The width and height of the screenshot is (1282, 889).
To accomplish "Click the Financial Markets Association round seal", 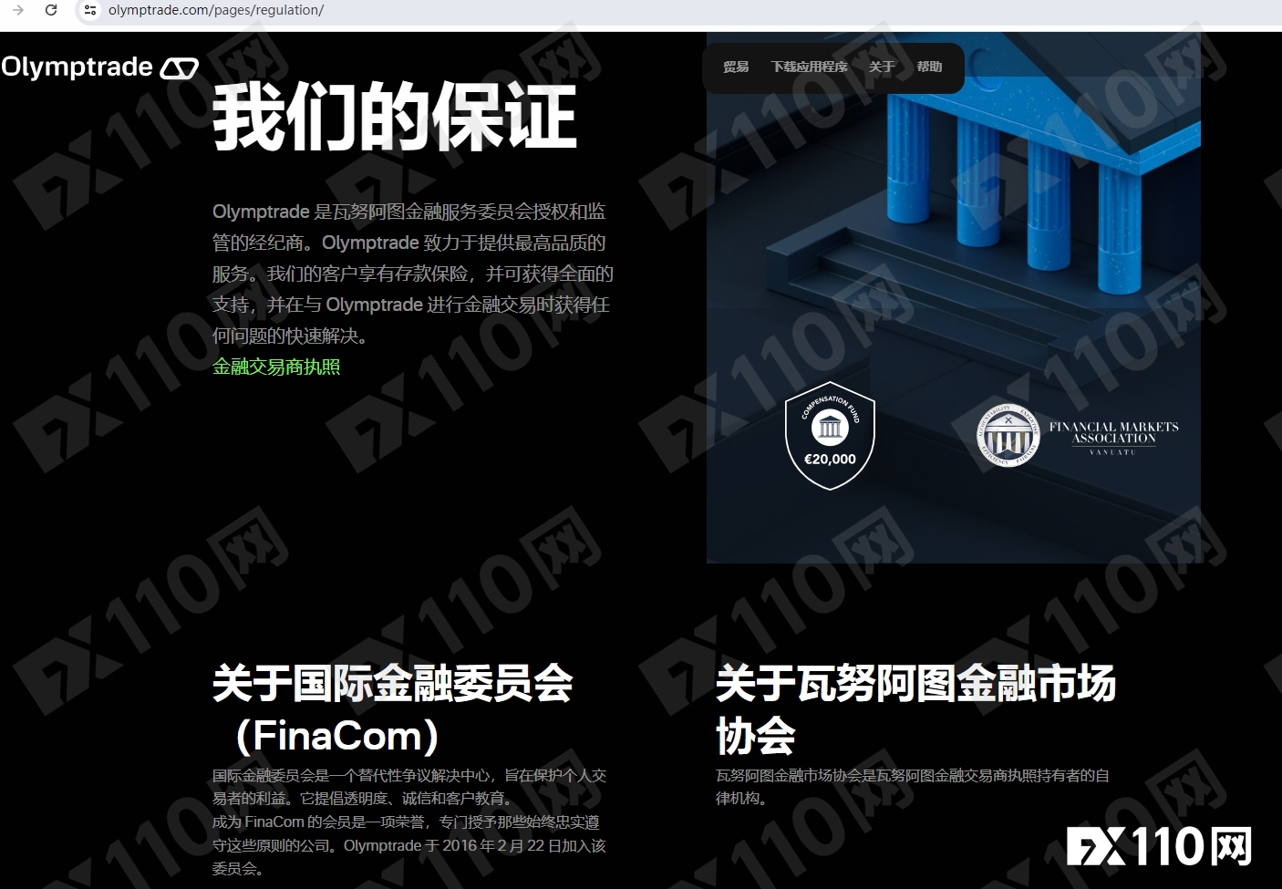I will (1008, 435).
